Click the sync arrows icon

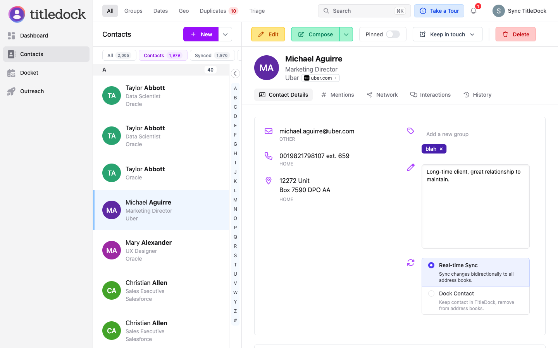(x=411, y=263)
